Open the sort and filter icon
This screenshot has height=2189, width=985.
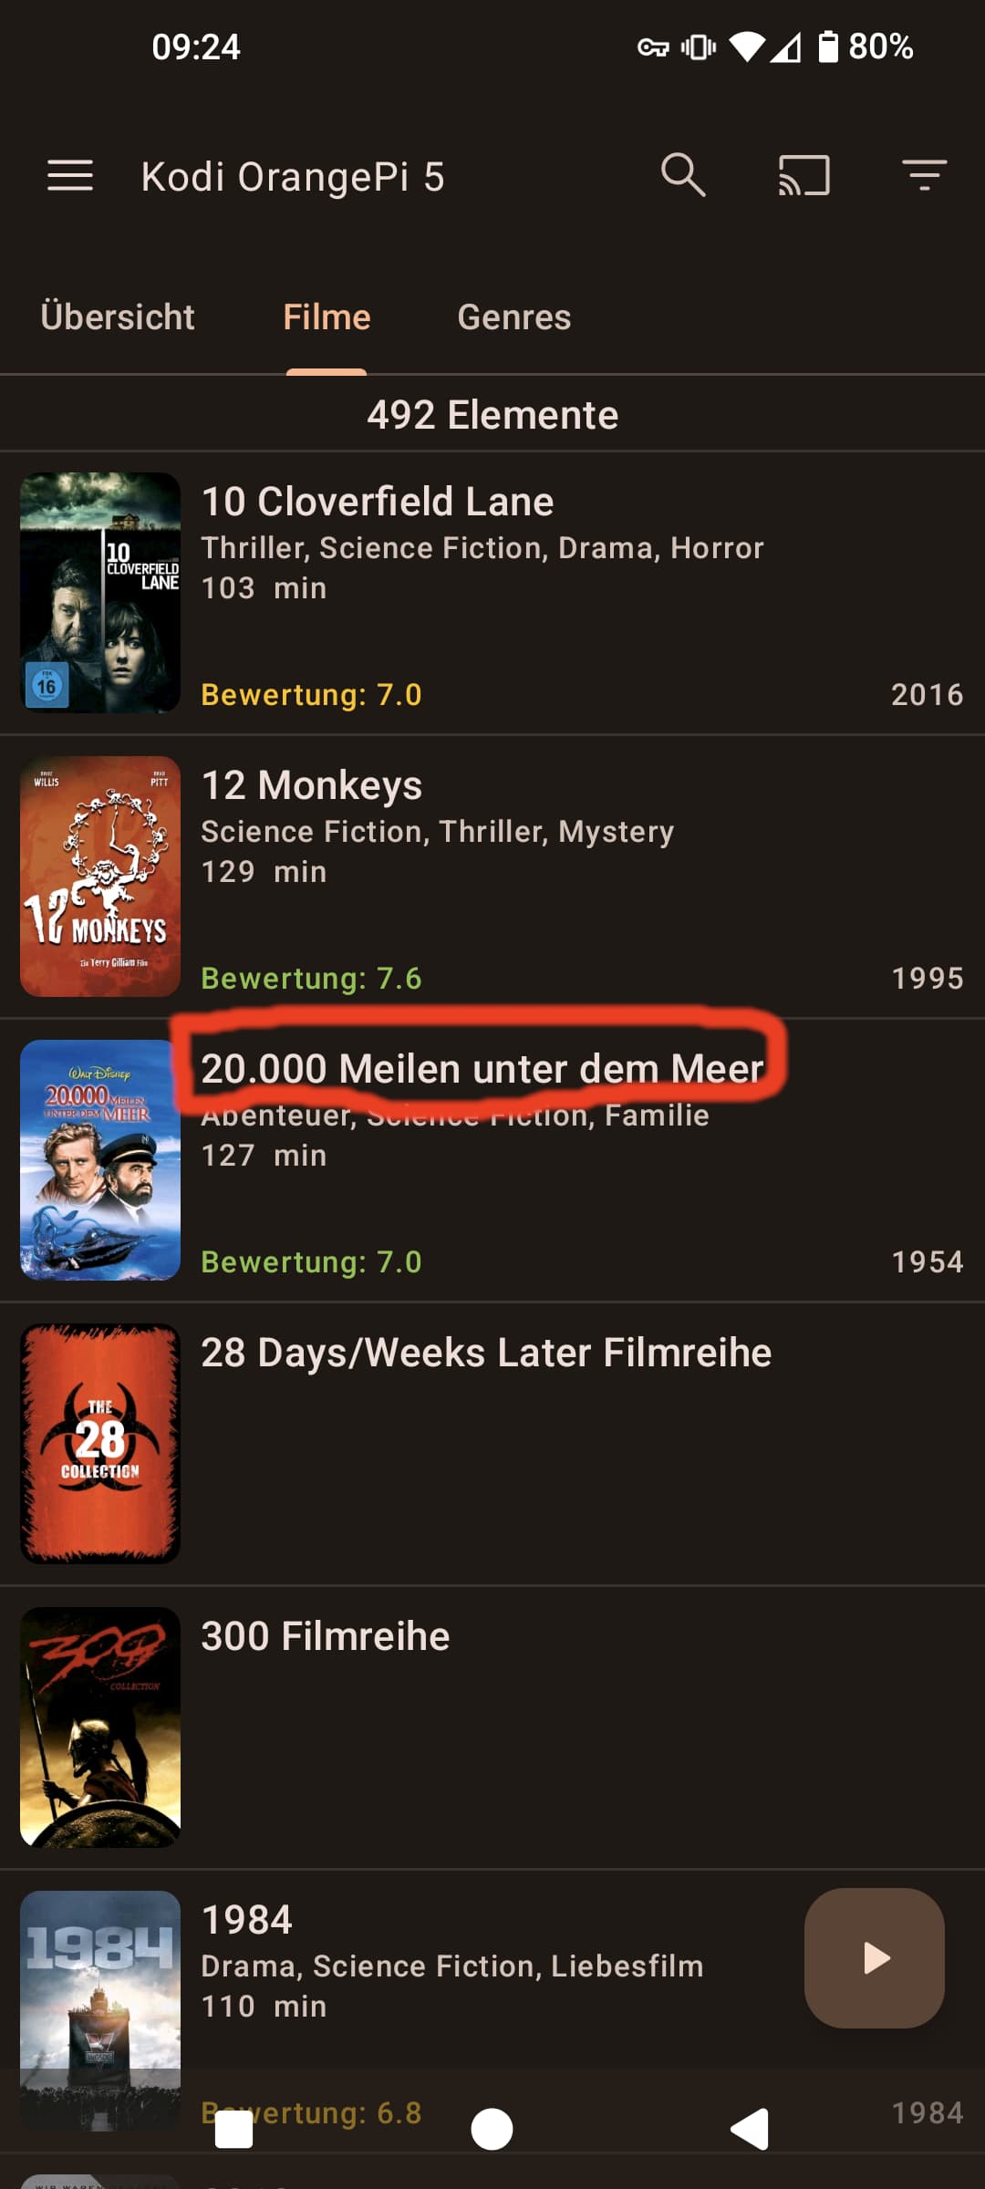(x=924, y=175)
